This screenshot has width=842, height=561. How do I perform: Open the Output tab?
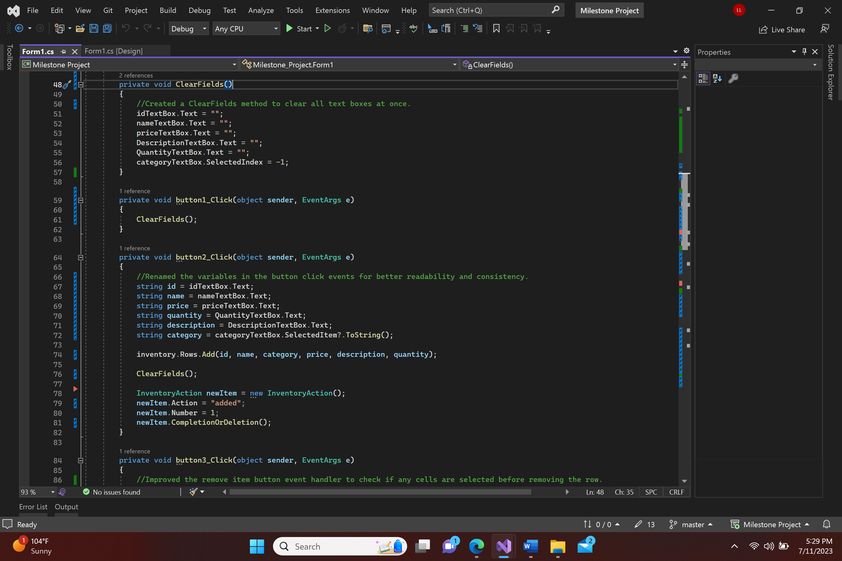coord(66,507)
